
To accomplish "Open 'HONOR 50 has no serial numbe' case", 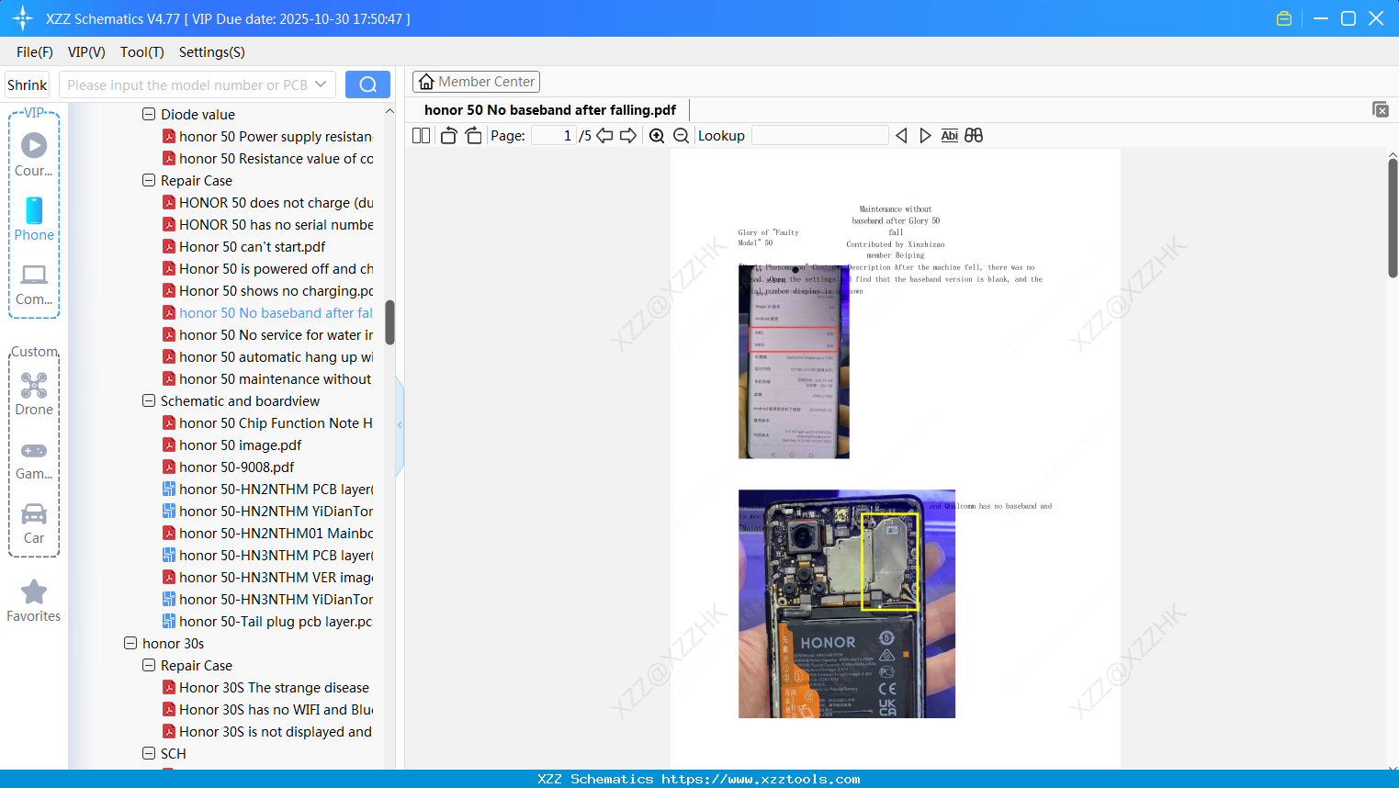I will pos(267,225).
